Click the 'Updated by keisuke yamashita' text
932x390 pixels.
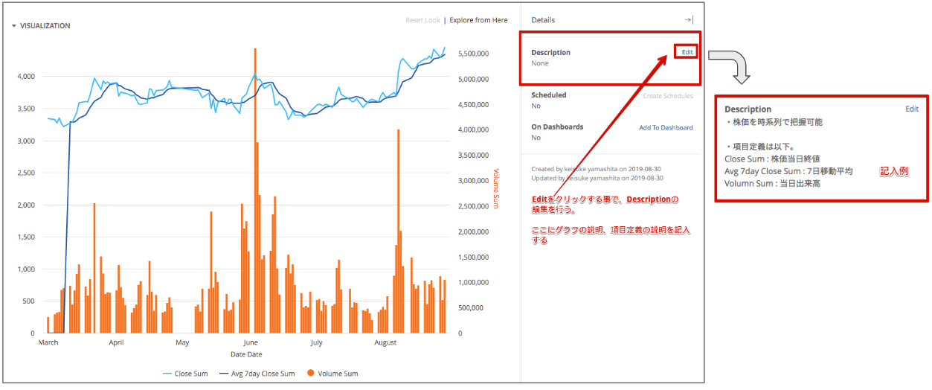tap(597, 179)
